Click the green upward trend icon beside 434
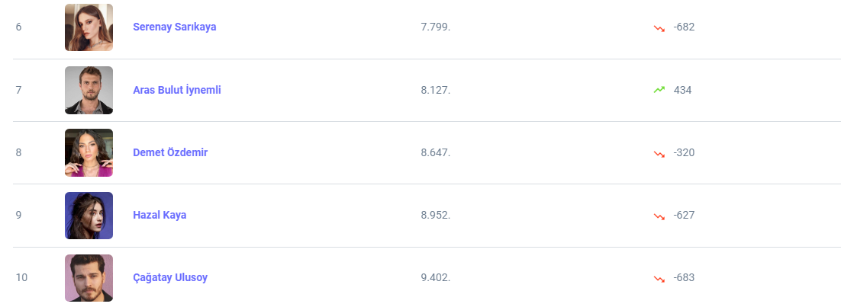Screen dimensions: 854x307 tap(659, 90)
